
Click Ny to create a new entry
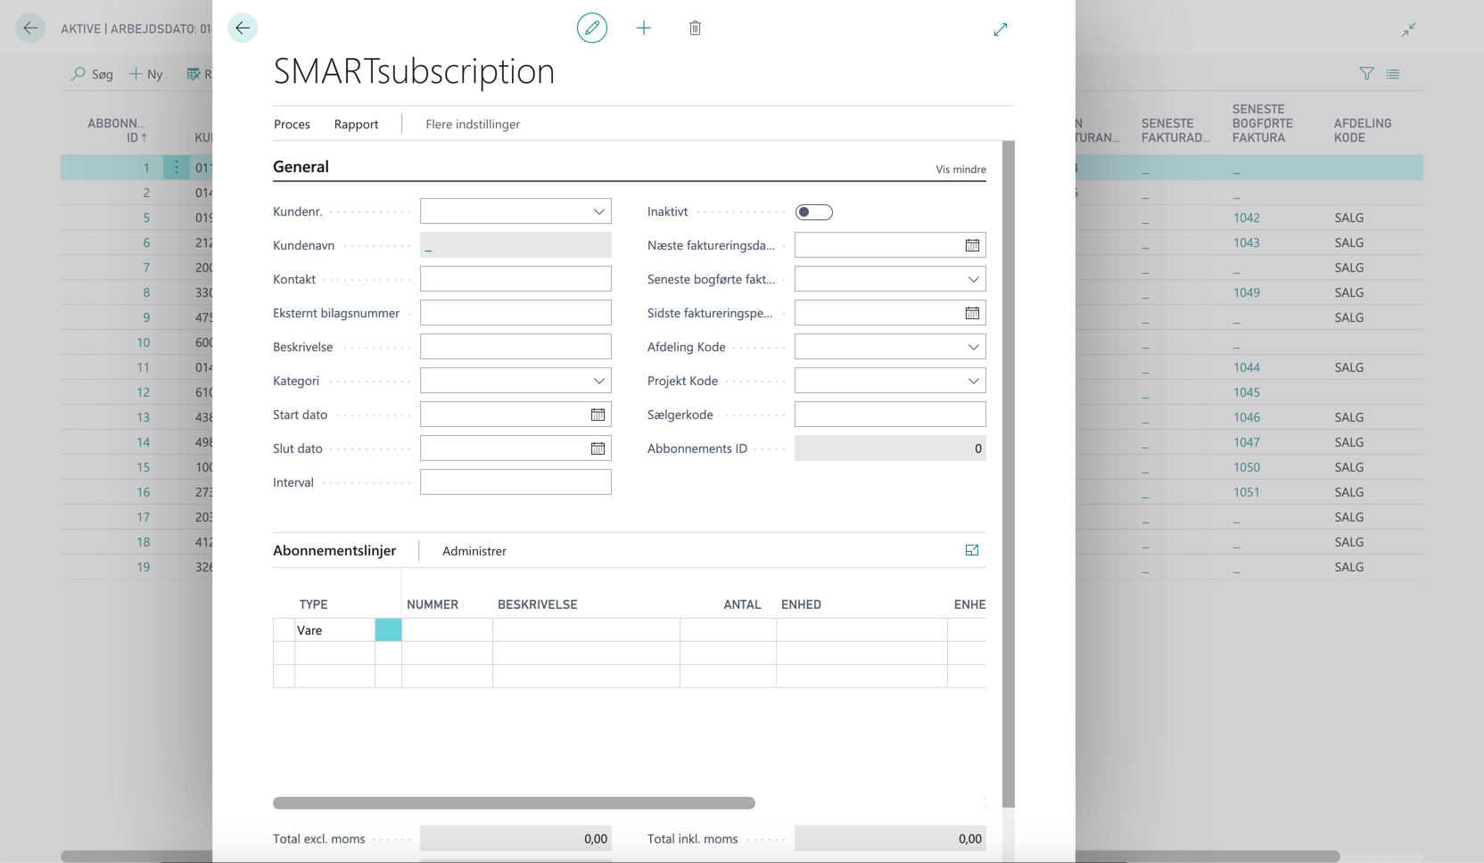[x=146, y=74]
